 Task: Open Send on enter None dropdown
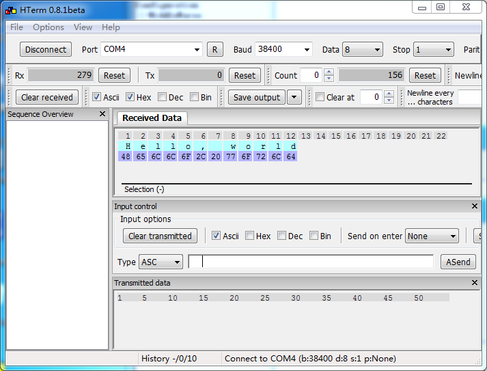click(x=432, y=236)
